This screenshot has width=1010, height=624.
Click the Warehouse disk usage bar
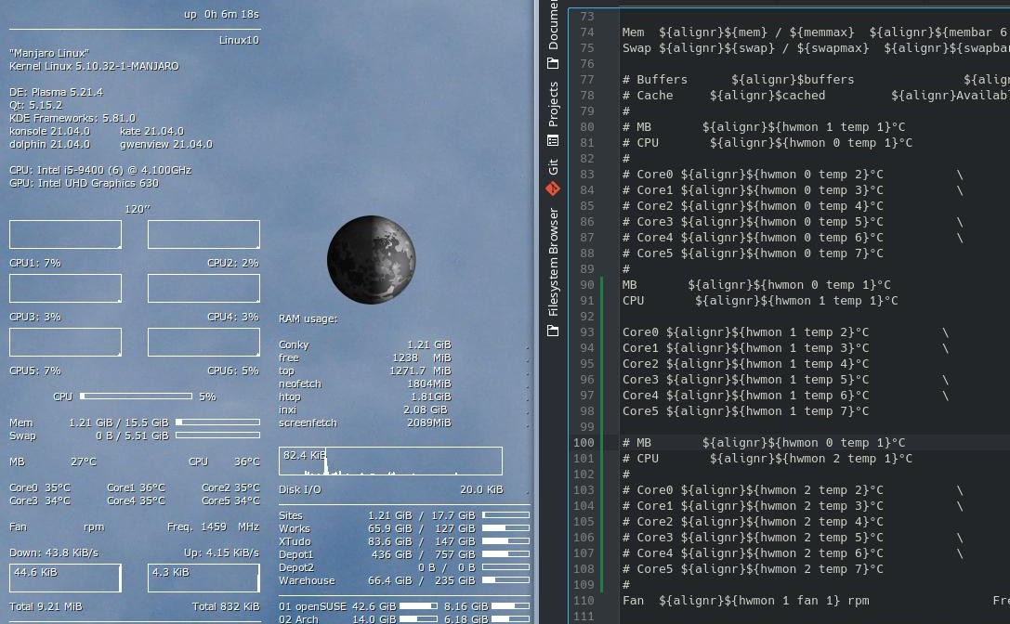[x=505, y=580]
